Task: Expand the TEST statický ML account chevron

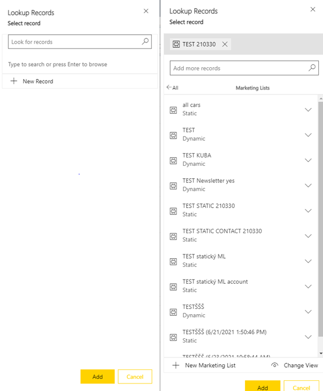Action: pyautogui.click(x=308, y=286)
